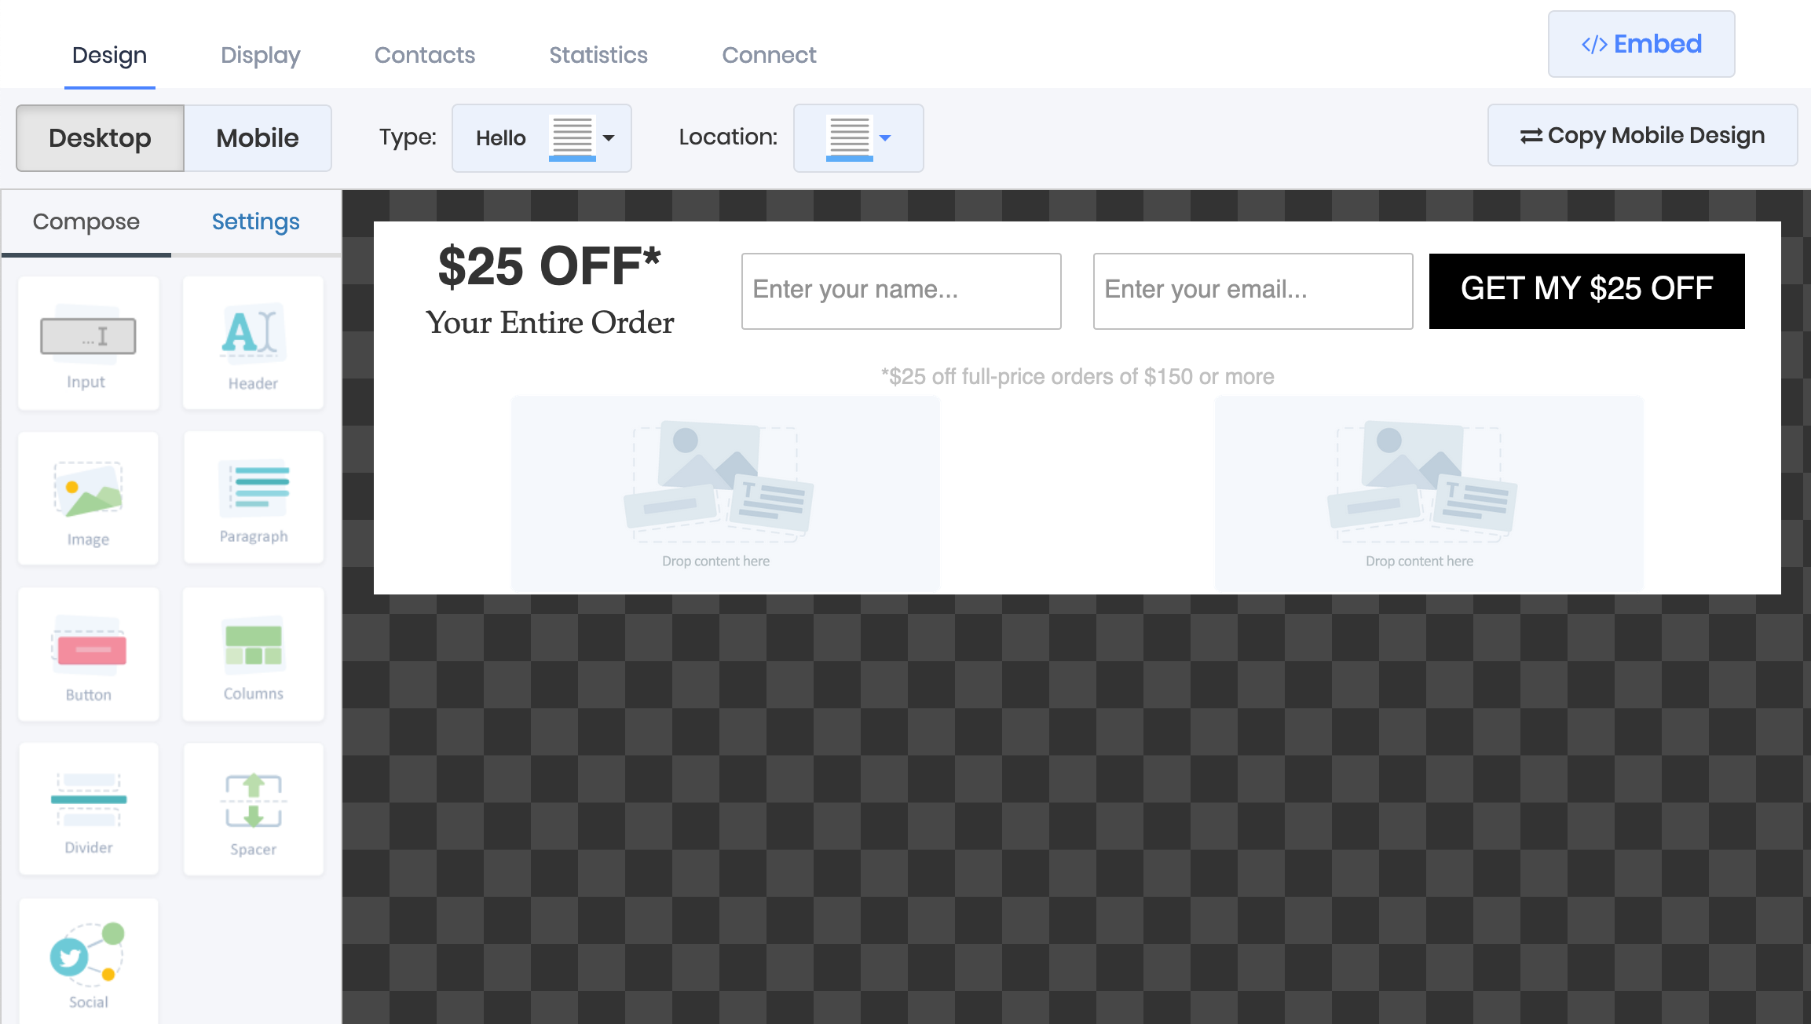Pick the Spacer element icon
Viewport: 1811px width, 1024px height.
(253, 809)
